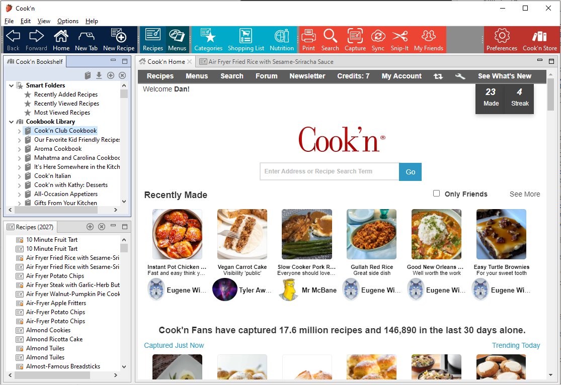Launch the Snip-It tool
561x385 pixels.
399,40
